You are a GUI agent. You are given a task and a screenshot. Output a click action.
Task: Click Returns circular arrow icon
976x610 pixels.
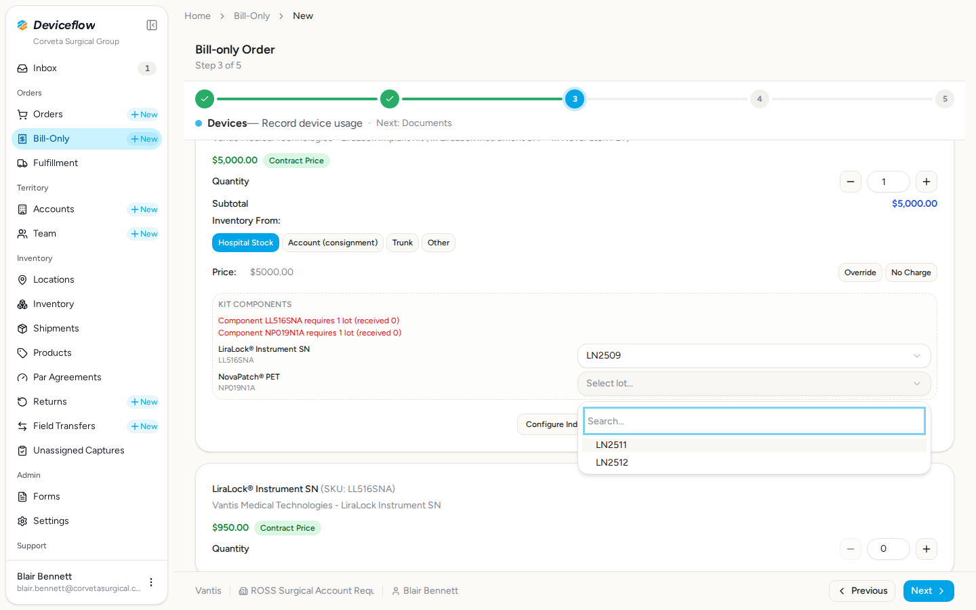pos(22,402)
